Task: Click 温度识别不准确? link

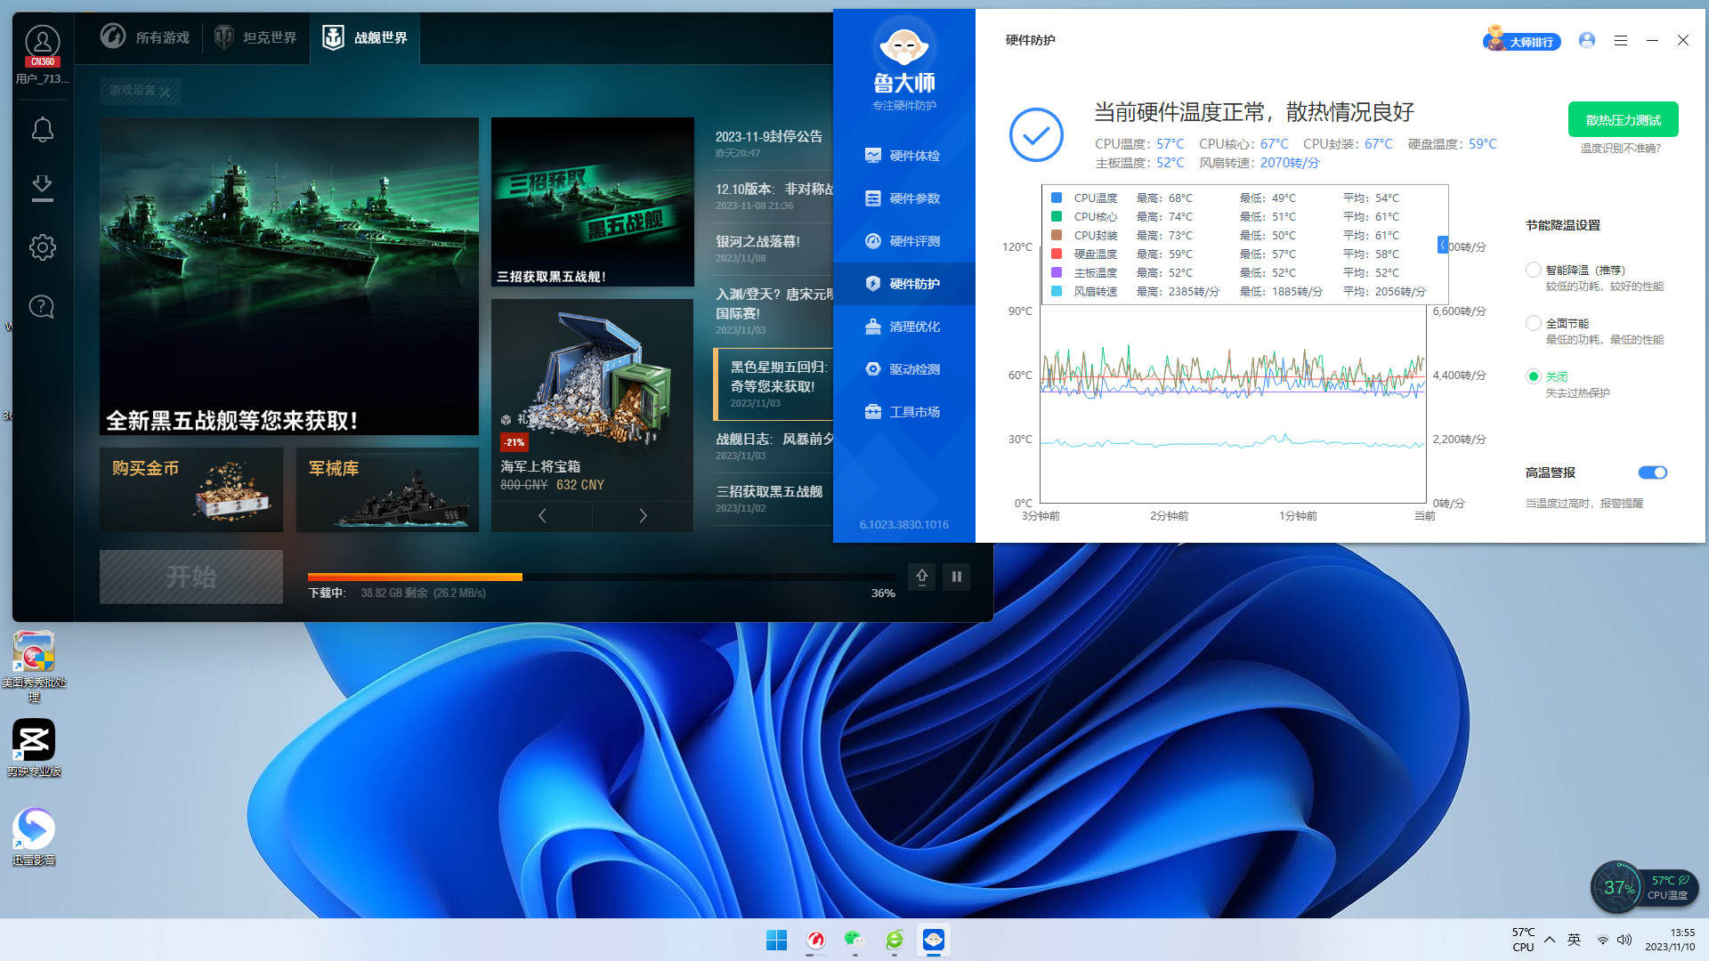Action: [1621, 149]
